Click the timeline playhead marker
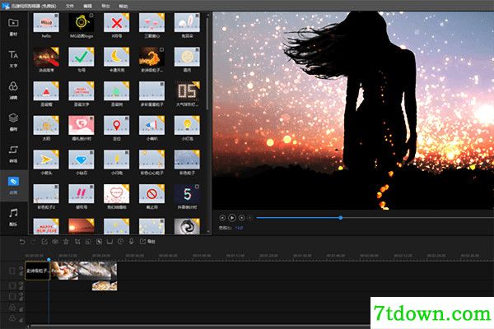Screen dimensions: 494x329 49,259
